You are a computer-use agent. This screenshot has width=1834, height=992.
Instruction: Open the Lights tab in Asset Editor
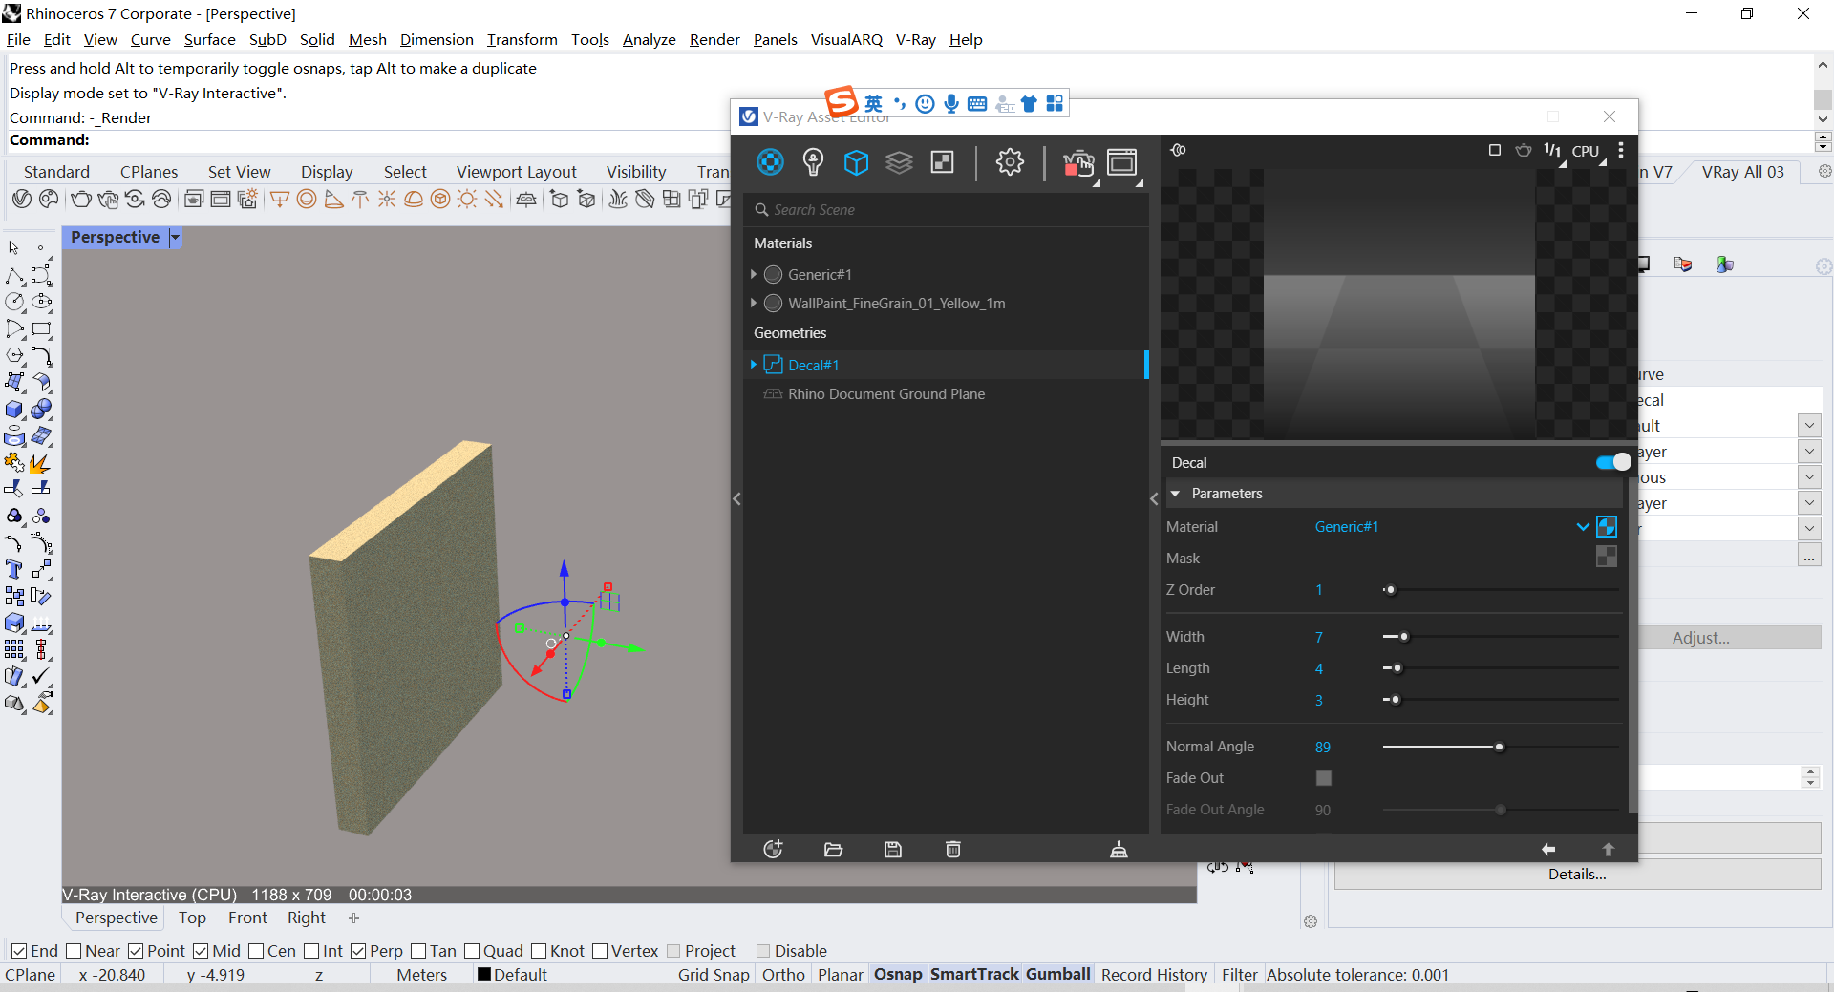pos(813,162)
